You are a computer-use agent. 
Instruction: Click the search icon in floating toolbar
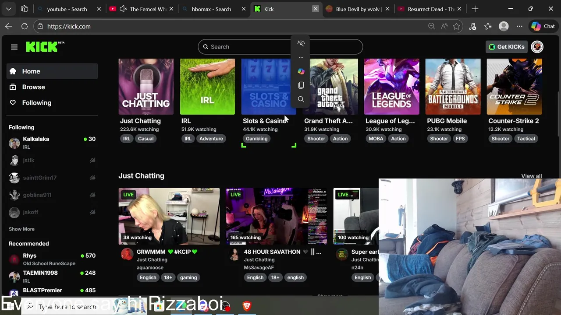301,99
